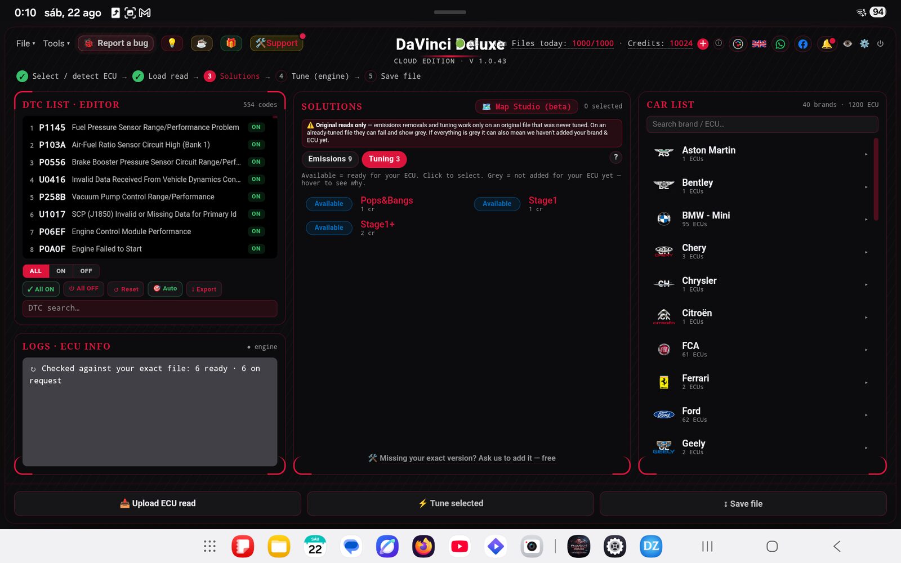Go to the Load read step
Viewport: 901px width, 563px height.
coord(160,76)
